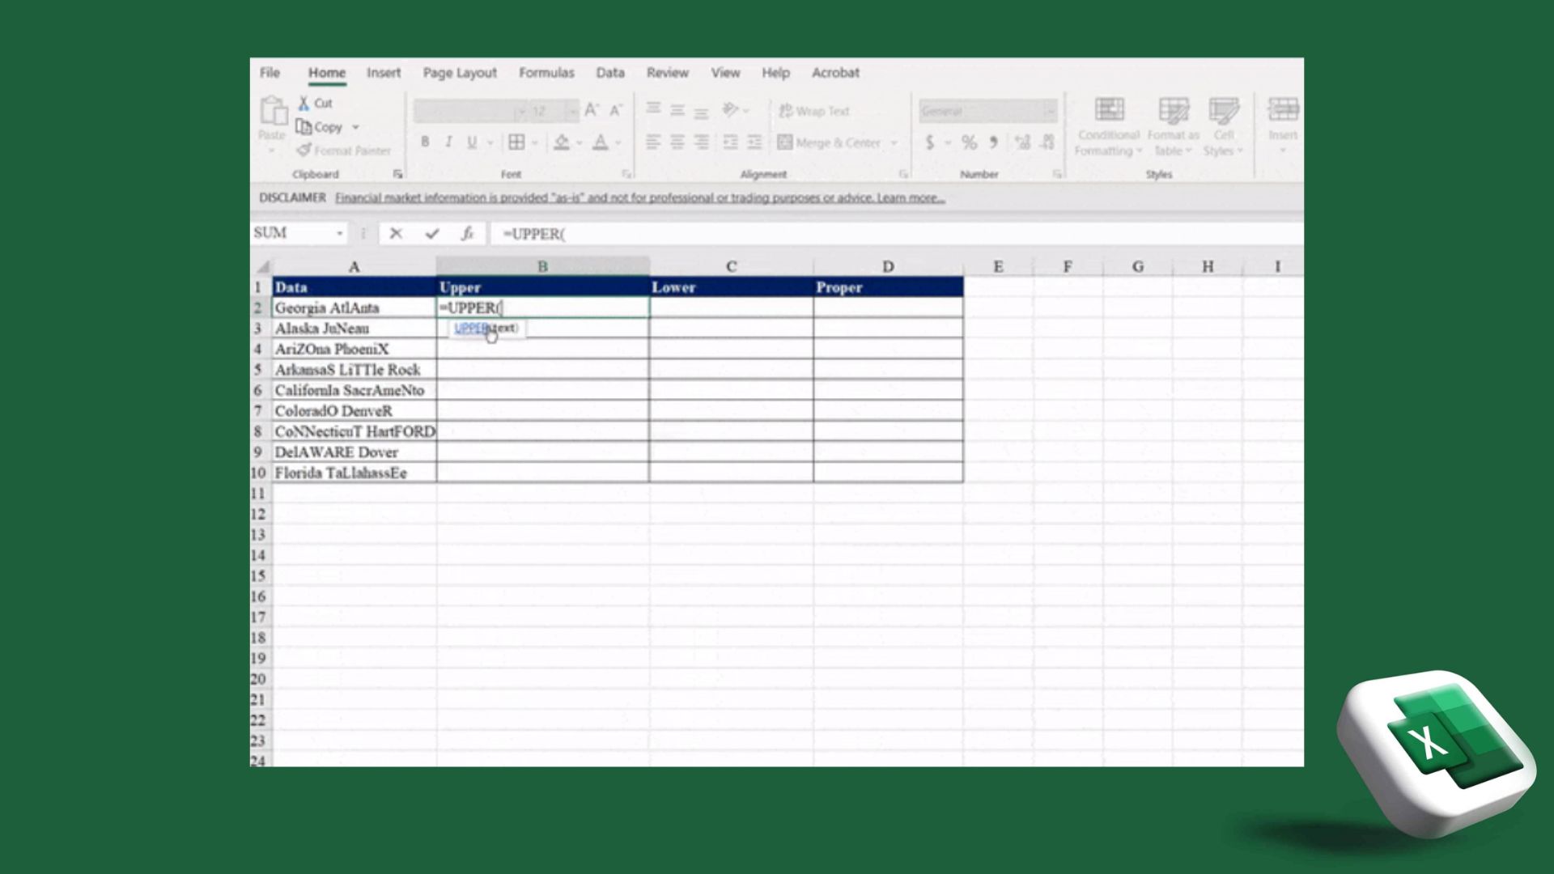This screenshot has height=874, width=1554.
Task: Toggle Italic formatting
Action: tap(448, 142)
